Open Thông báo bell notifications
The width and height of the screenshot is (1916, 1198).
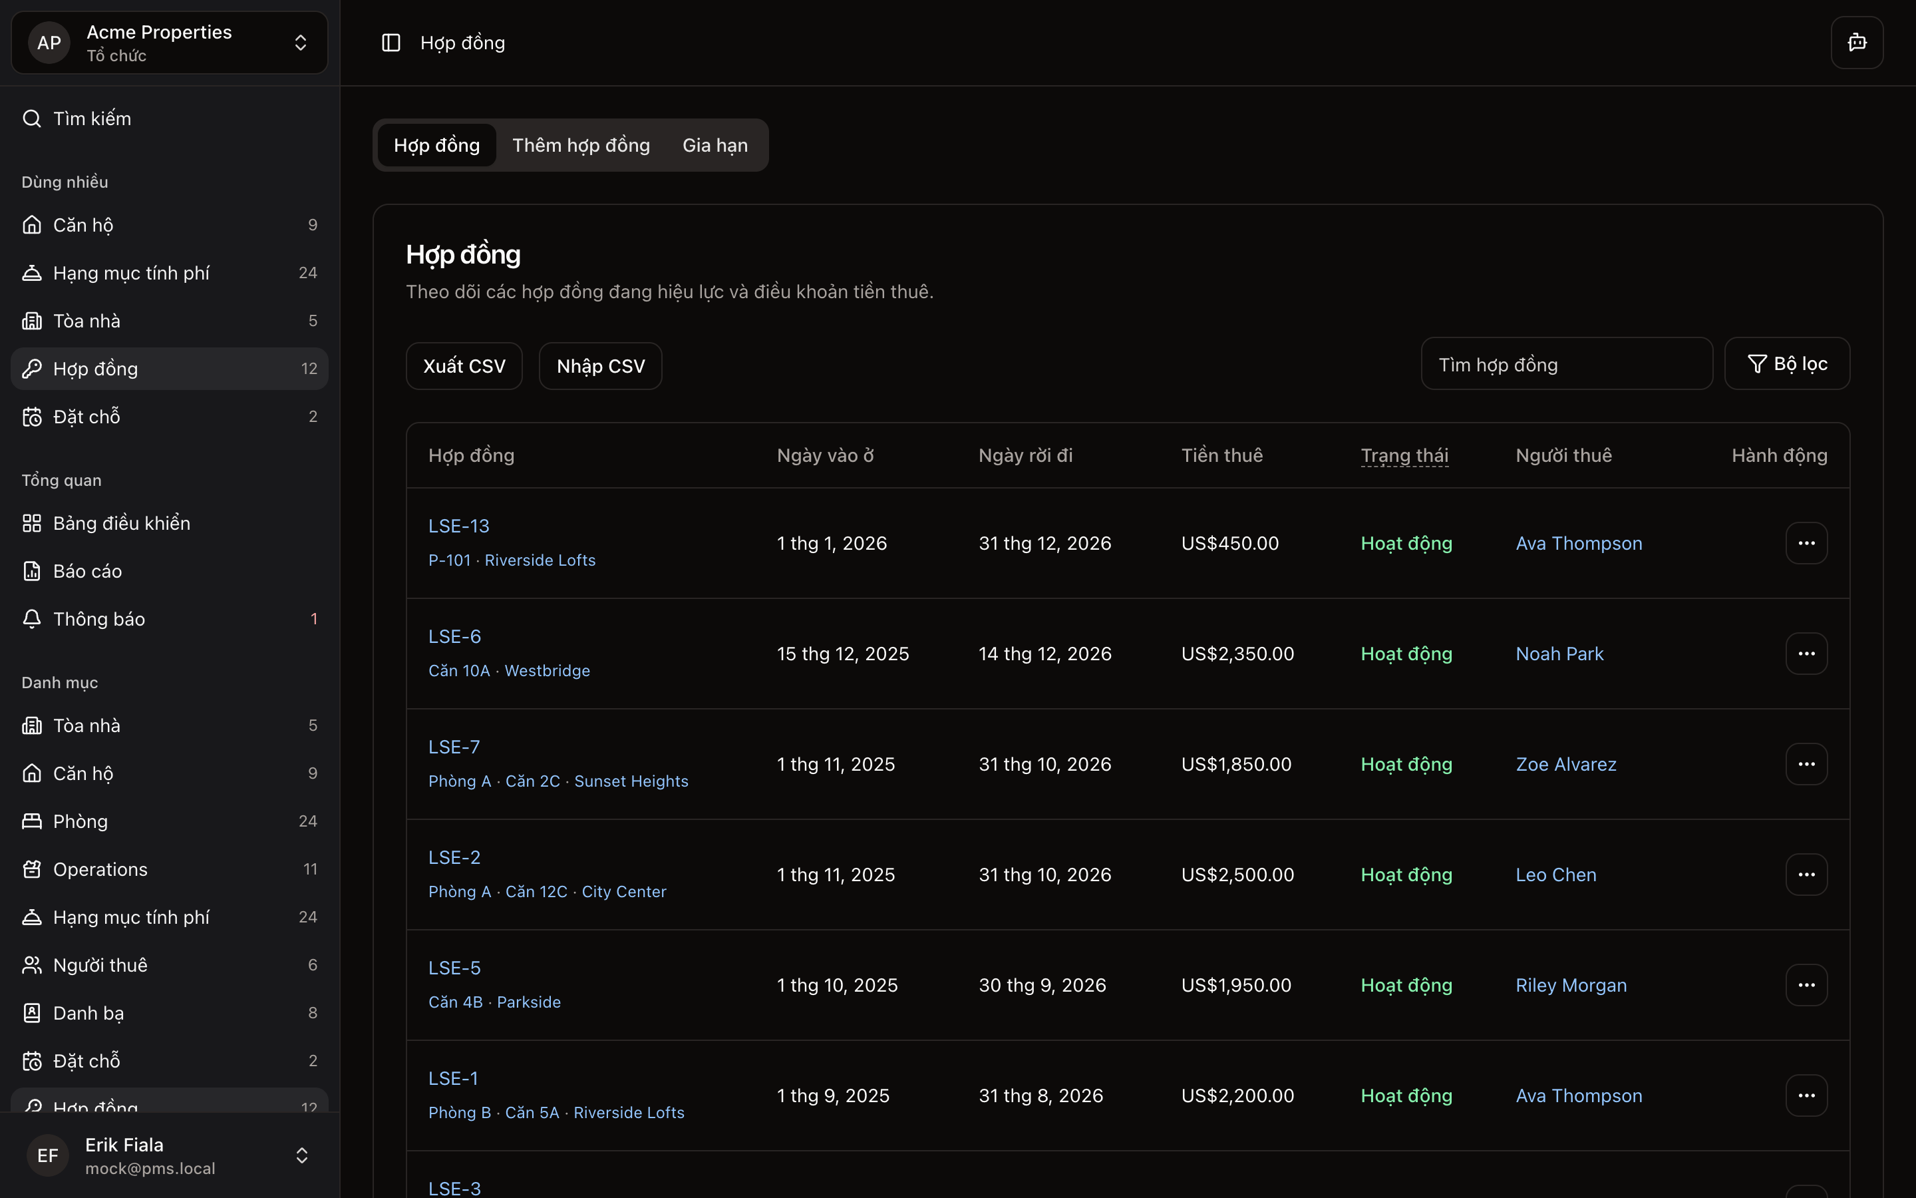(32, 619)
